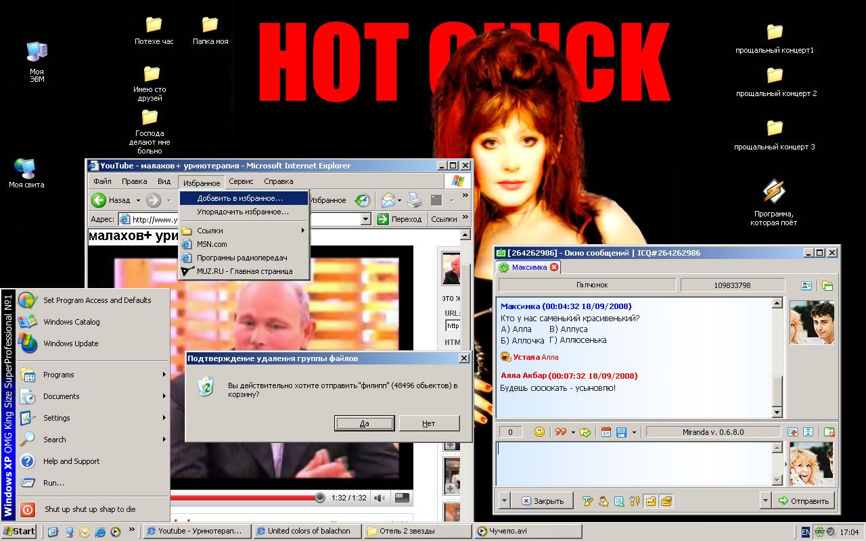
Task: Toggle YouTube player screen size button
Action: click(402, 498)
